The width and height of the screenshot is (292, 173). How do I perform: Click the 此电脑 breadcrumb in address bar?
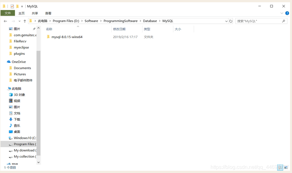[x=42, y=21]
